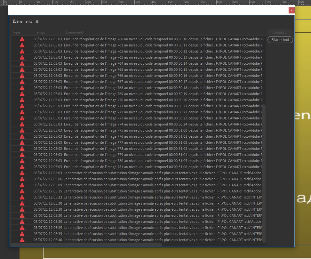Click the warning icon for image 766 error
The image size is (311, 259).
point(22,76)
